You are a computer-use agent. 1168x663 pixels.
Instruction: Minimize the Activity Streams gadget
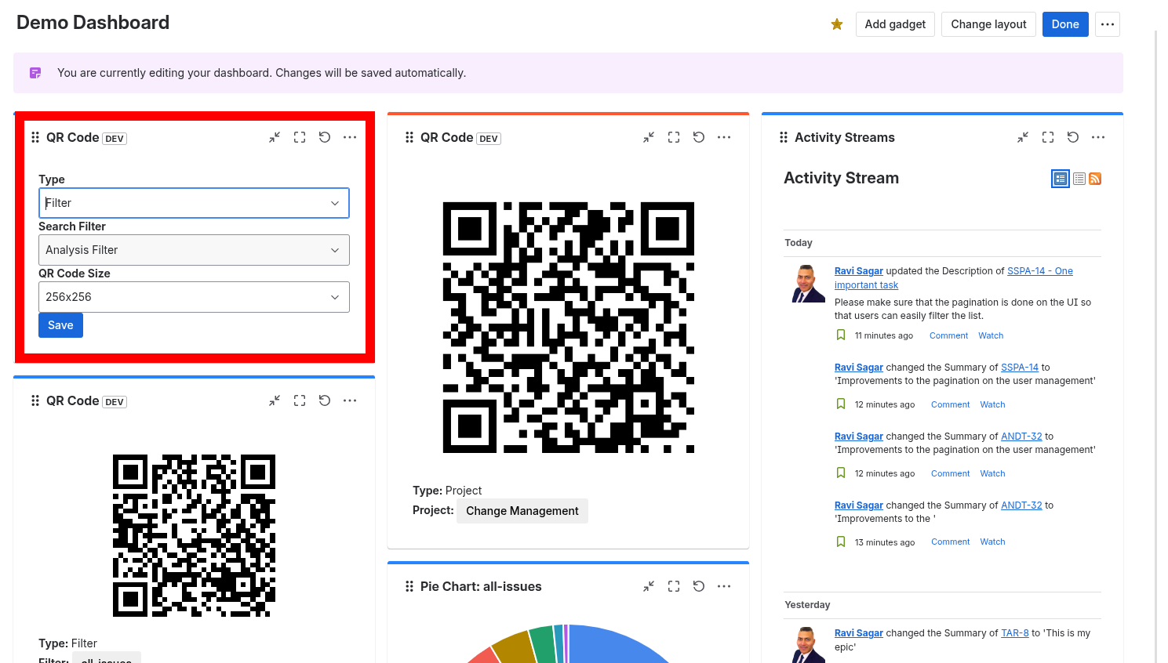click(x=1023, y=137)
